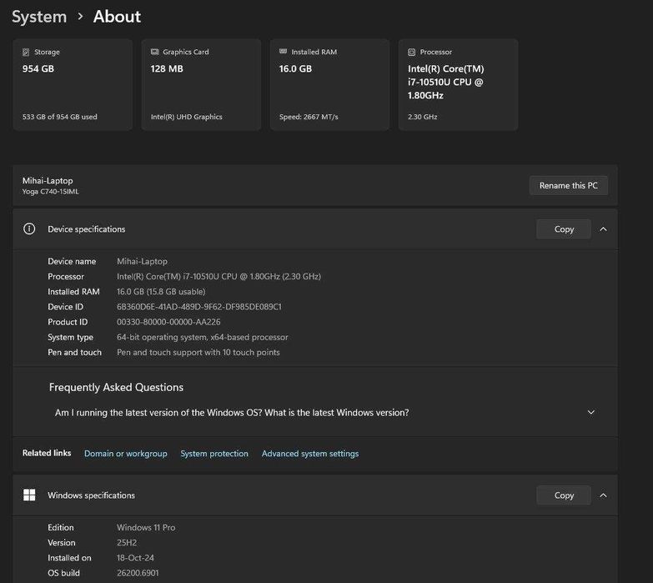This screenshot has height=583, width=653.
Task: Click the Processor chip icon
Action: coord(411,52)
